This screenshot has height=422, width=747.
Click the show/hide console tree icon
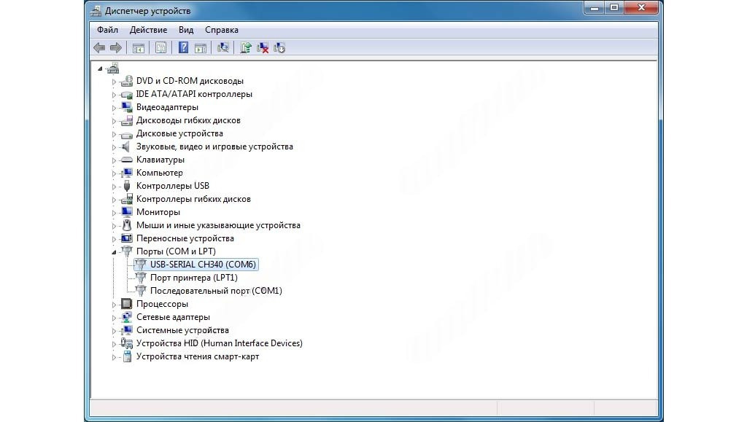click(137, 48)
